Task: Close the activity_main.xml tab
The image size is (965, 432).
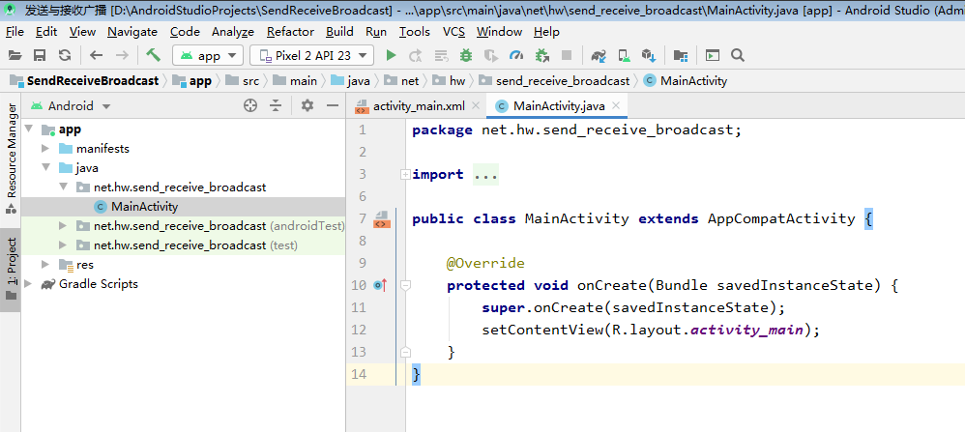Action: [x=475, y=106]
